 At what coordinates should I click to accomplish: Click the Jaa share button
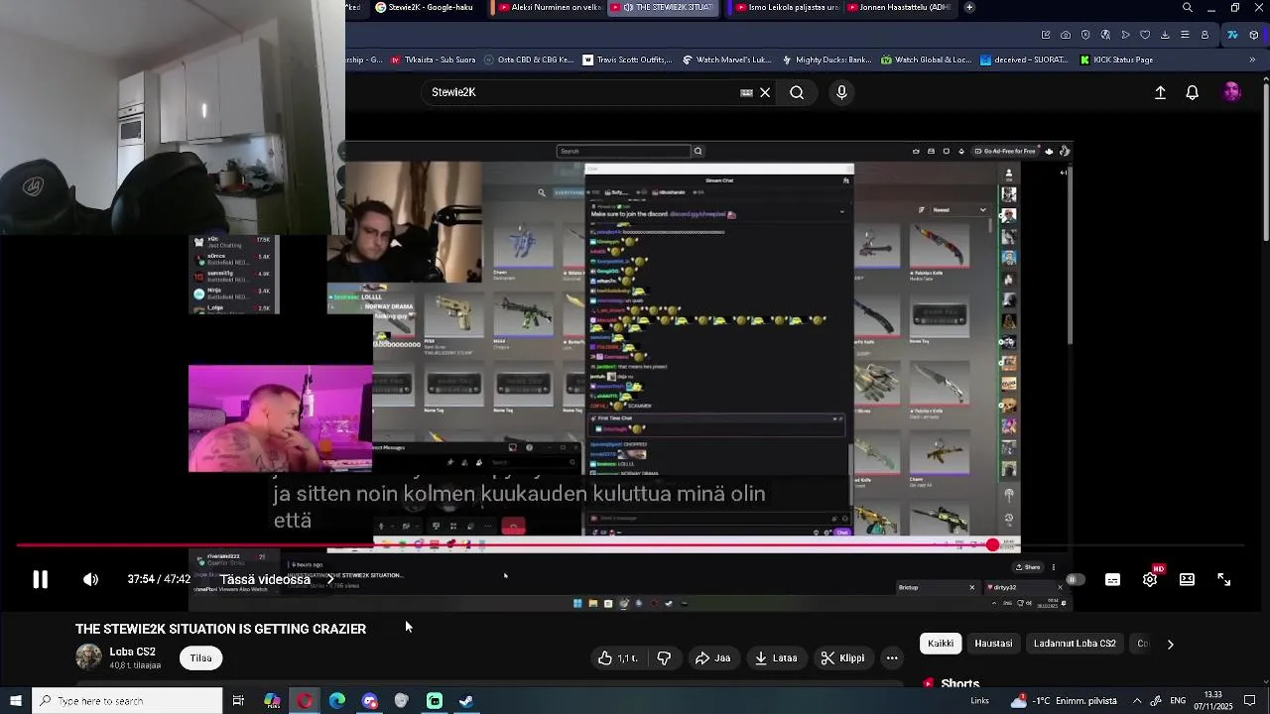tap(712, 658)
